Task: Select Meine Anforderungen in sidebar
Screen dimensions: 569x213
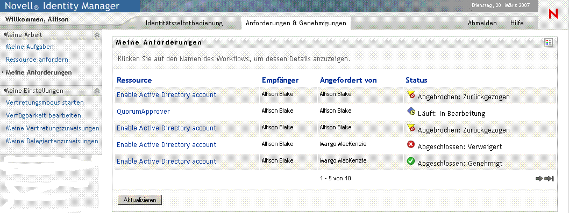Action: coord(39,72)
